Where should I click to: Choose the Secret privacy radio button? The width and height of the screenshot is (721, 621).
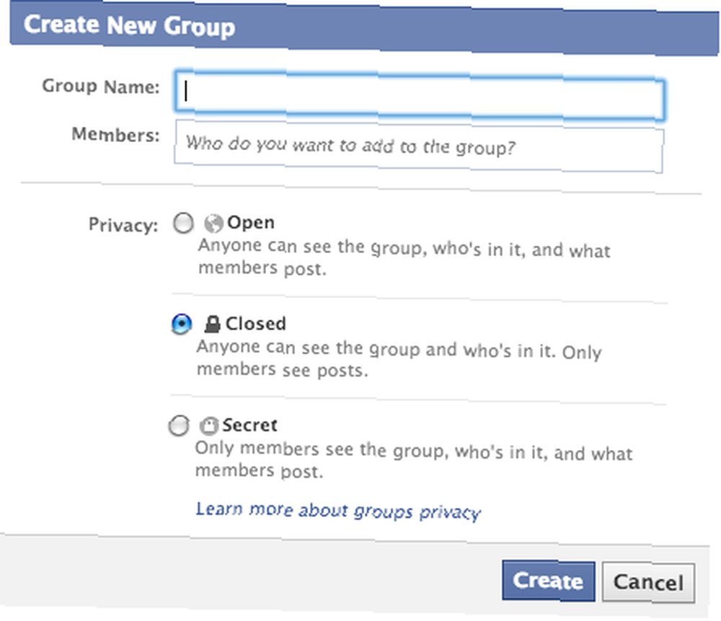pyautogui.click(x=178, y=426)
